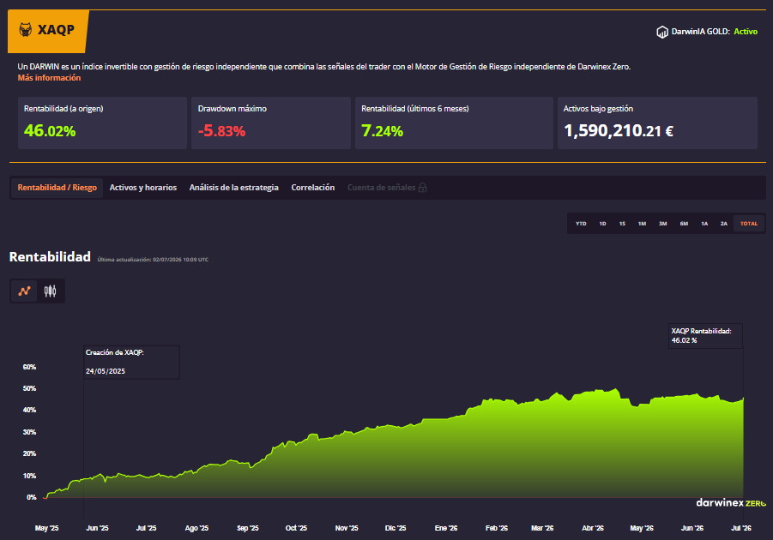Switch to line chart view icon
773x540 pixels.
point(24,291)
